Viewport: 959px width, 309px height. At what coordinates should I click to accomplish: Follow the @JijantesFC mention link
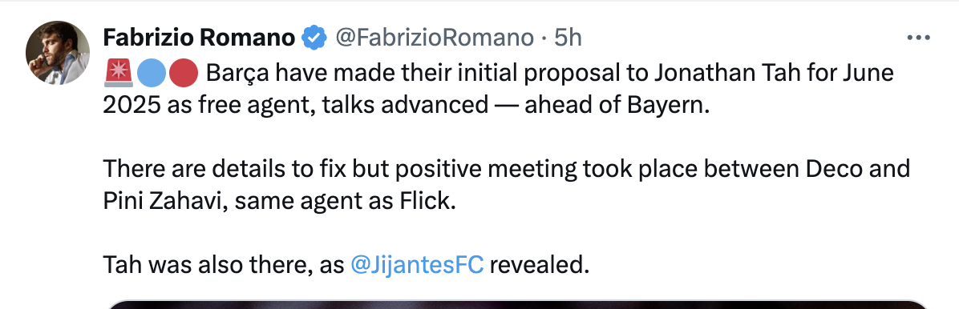(418, 264)
